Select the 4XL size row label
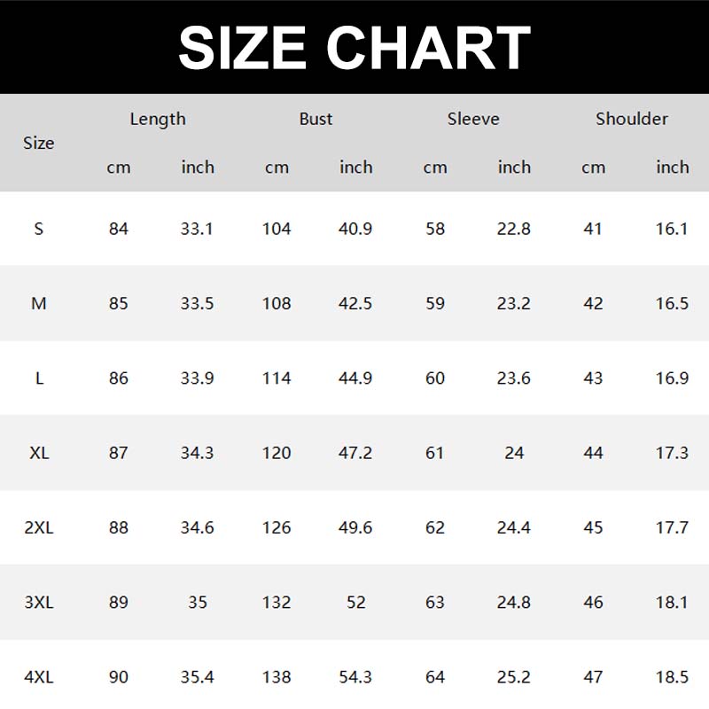The height and width of the screenshot is (709, 709). pyautogui.click(x=39, y=677)
